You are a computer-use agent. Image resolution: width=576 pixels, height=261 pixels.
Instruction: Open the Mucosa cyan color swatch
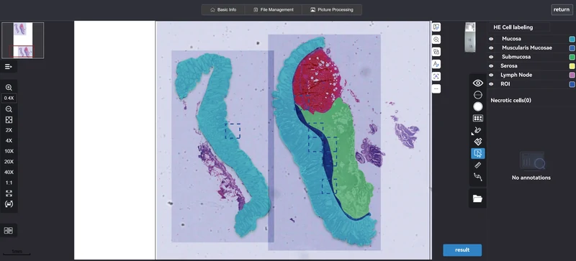(572, 39)
